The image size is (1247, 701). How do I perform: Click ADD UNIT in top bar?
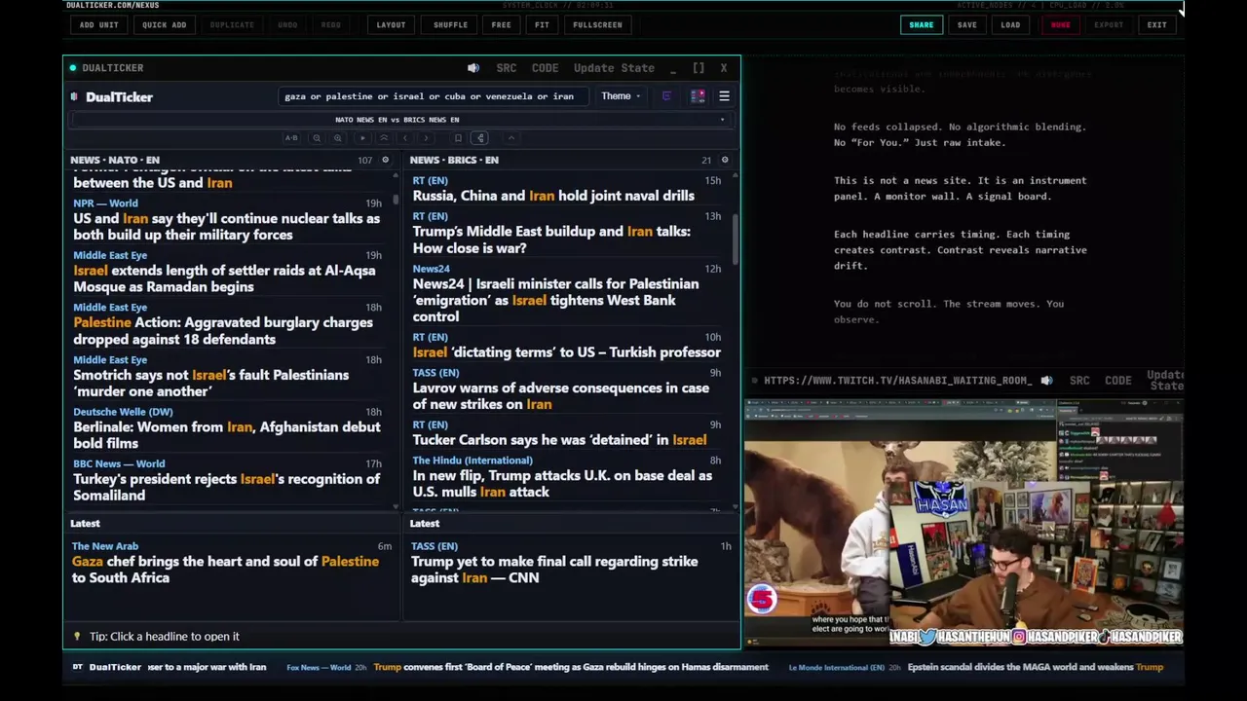(99, 24)
